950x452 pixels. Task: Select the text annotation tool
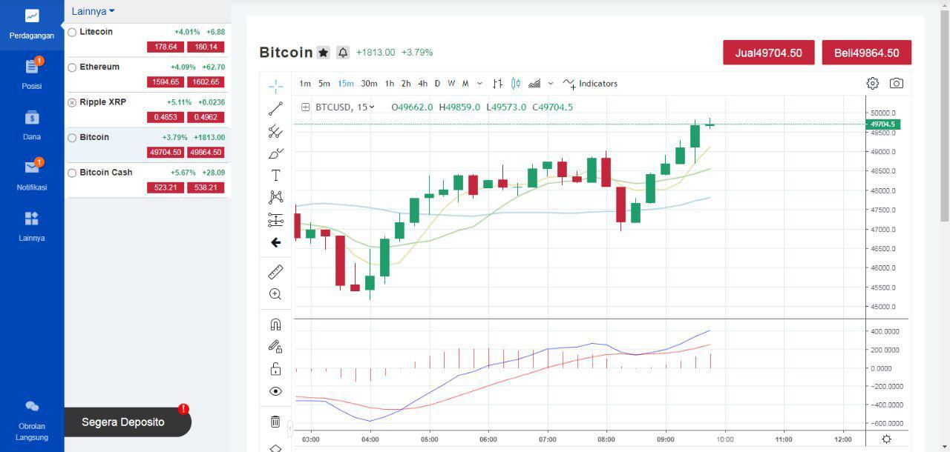275,175
